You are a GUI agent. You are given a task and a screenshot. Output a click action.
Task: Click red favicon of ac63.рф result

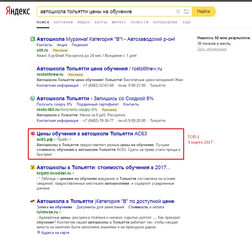click(x=33, y=133)
